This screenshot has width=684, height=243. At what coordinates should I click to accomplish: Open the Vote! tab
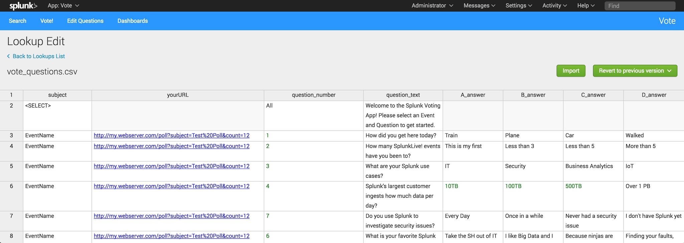coord(47,21)
